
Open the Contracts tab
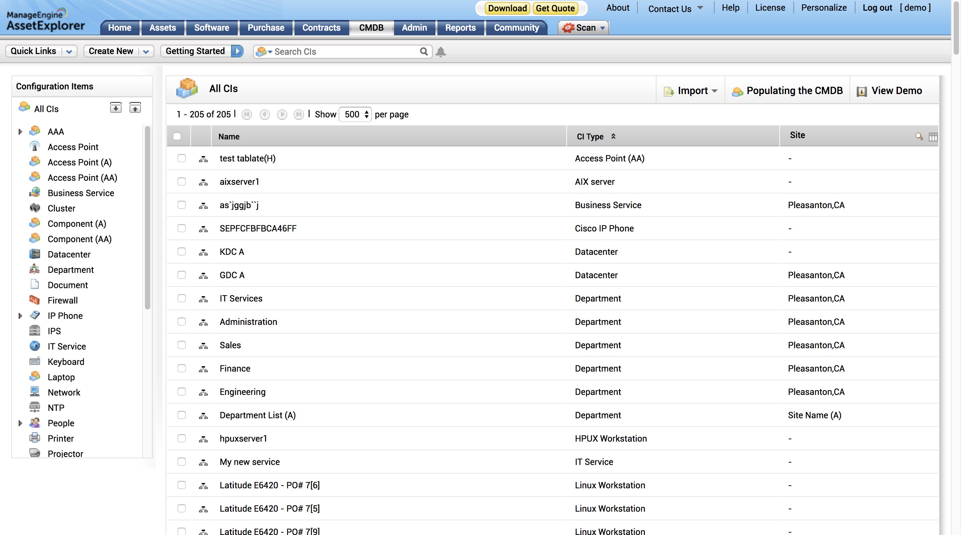click(321, 28)
